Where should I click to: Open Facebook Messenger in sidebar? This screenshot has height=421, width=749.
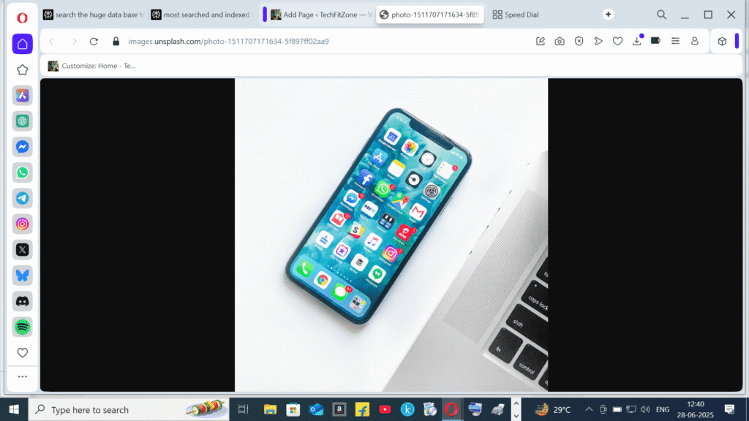pyautogui.click(x=23, y=147)
